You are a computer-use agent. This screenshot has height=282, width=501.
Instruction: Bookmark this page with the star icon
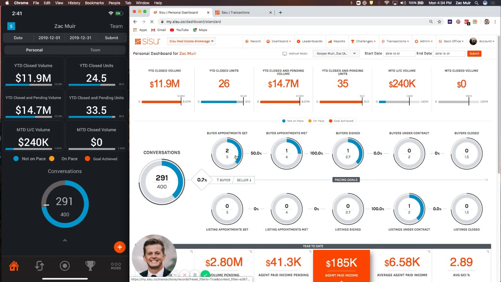click(x=440, y=22)
